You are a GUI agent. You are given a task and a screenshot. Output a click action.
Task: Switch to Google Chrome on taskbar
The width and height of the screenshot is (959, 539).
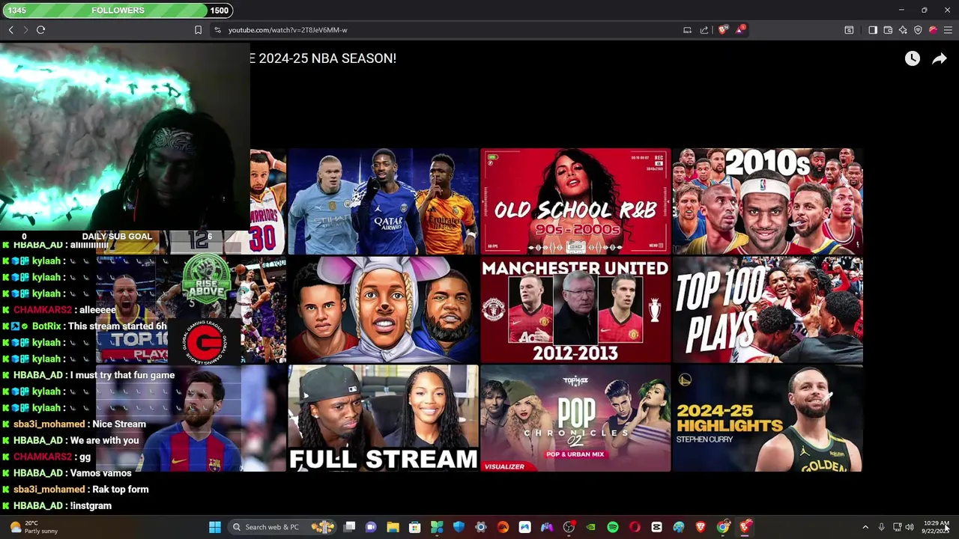pyautogui.click(x=723, y=527)
